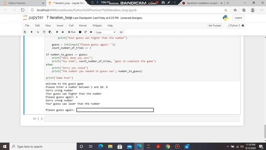
Task: Click the Logout button
Action: coord(238,17)
